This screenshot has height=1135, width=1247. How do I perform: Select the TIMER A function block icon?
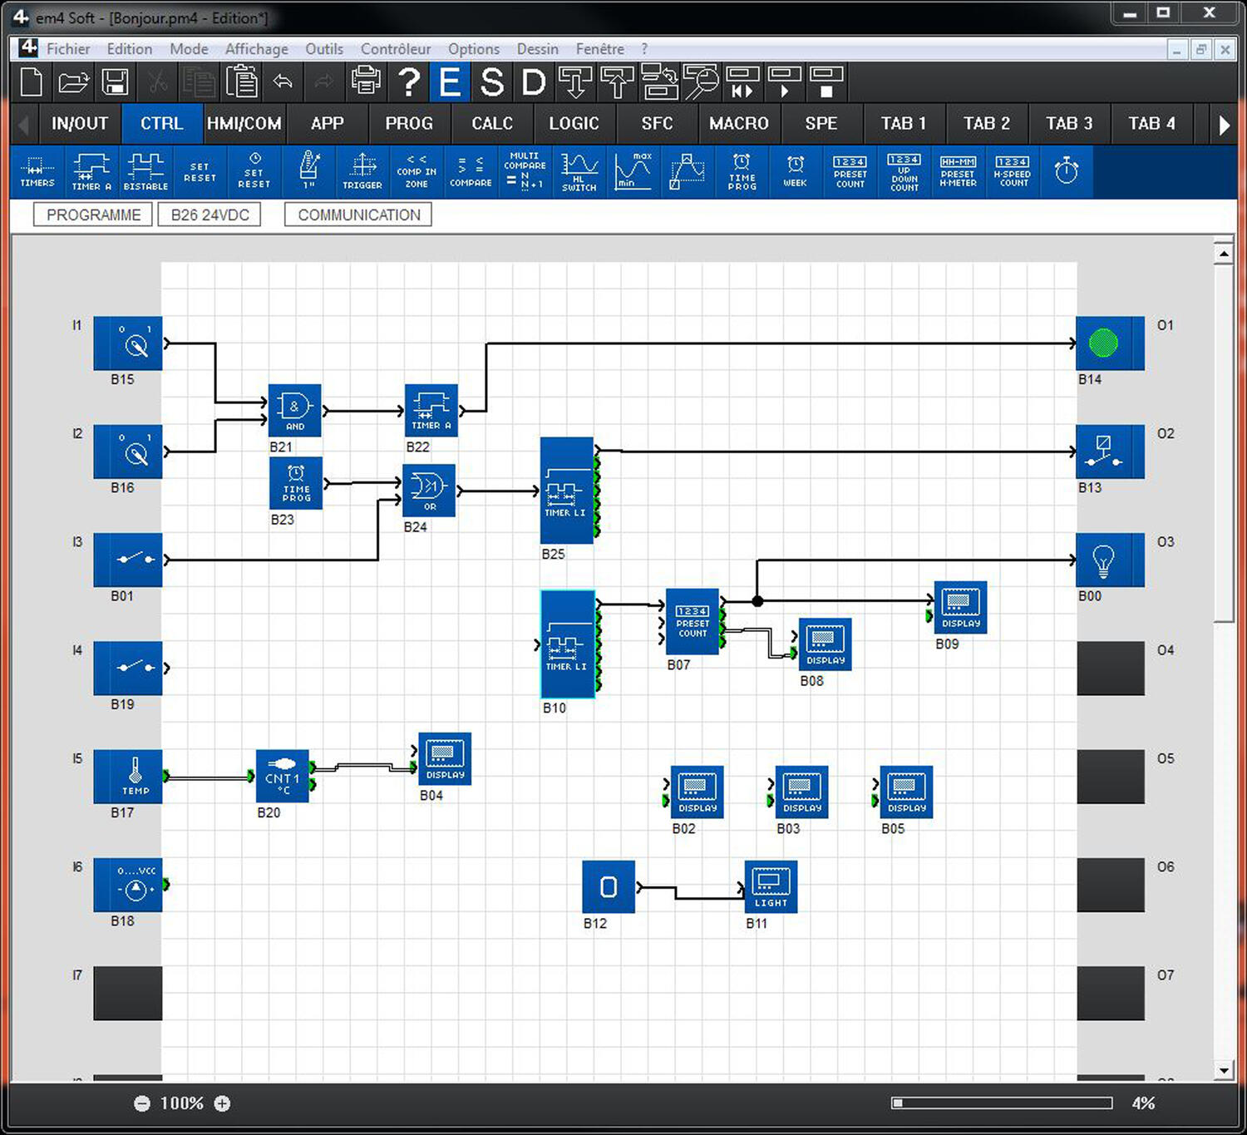click(x=91, y=171)
